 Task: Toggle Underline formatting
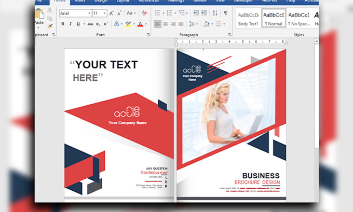point(78,24)
